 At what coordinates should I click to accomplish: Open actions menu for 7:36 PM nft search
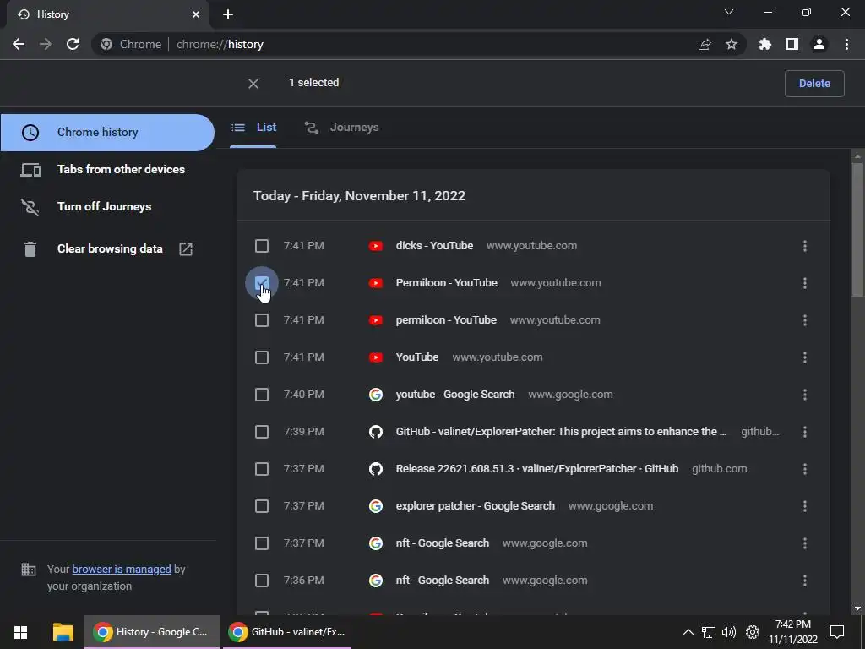(x=805, y=581)
